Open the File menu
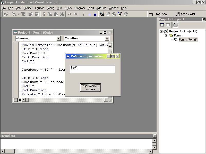 [x=4, y=8]
